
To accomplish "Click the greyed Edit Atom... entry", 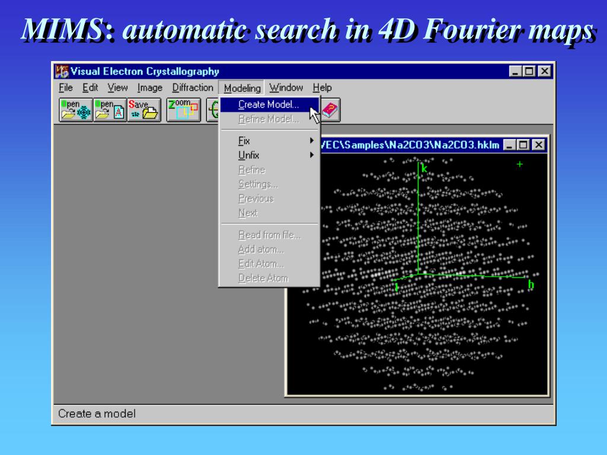I will 270,264.
